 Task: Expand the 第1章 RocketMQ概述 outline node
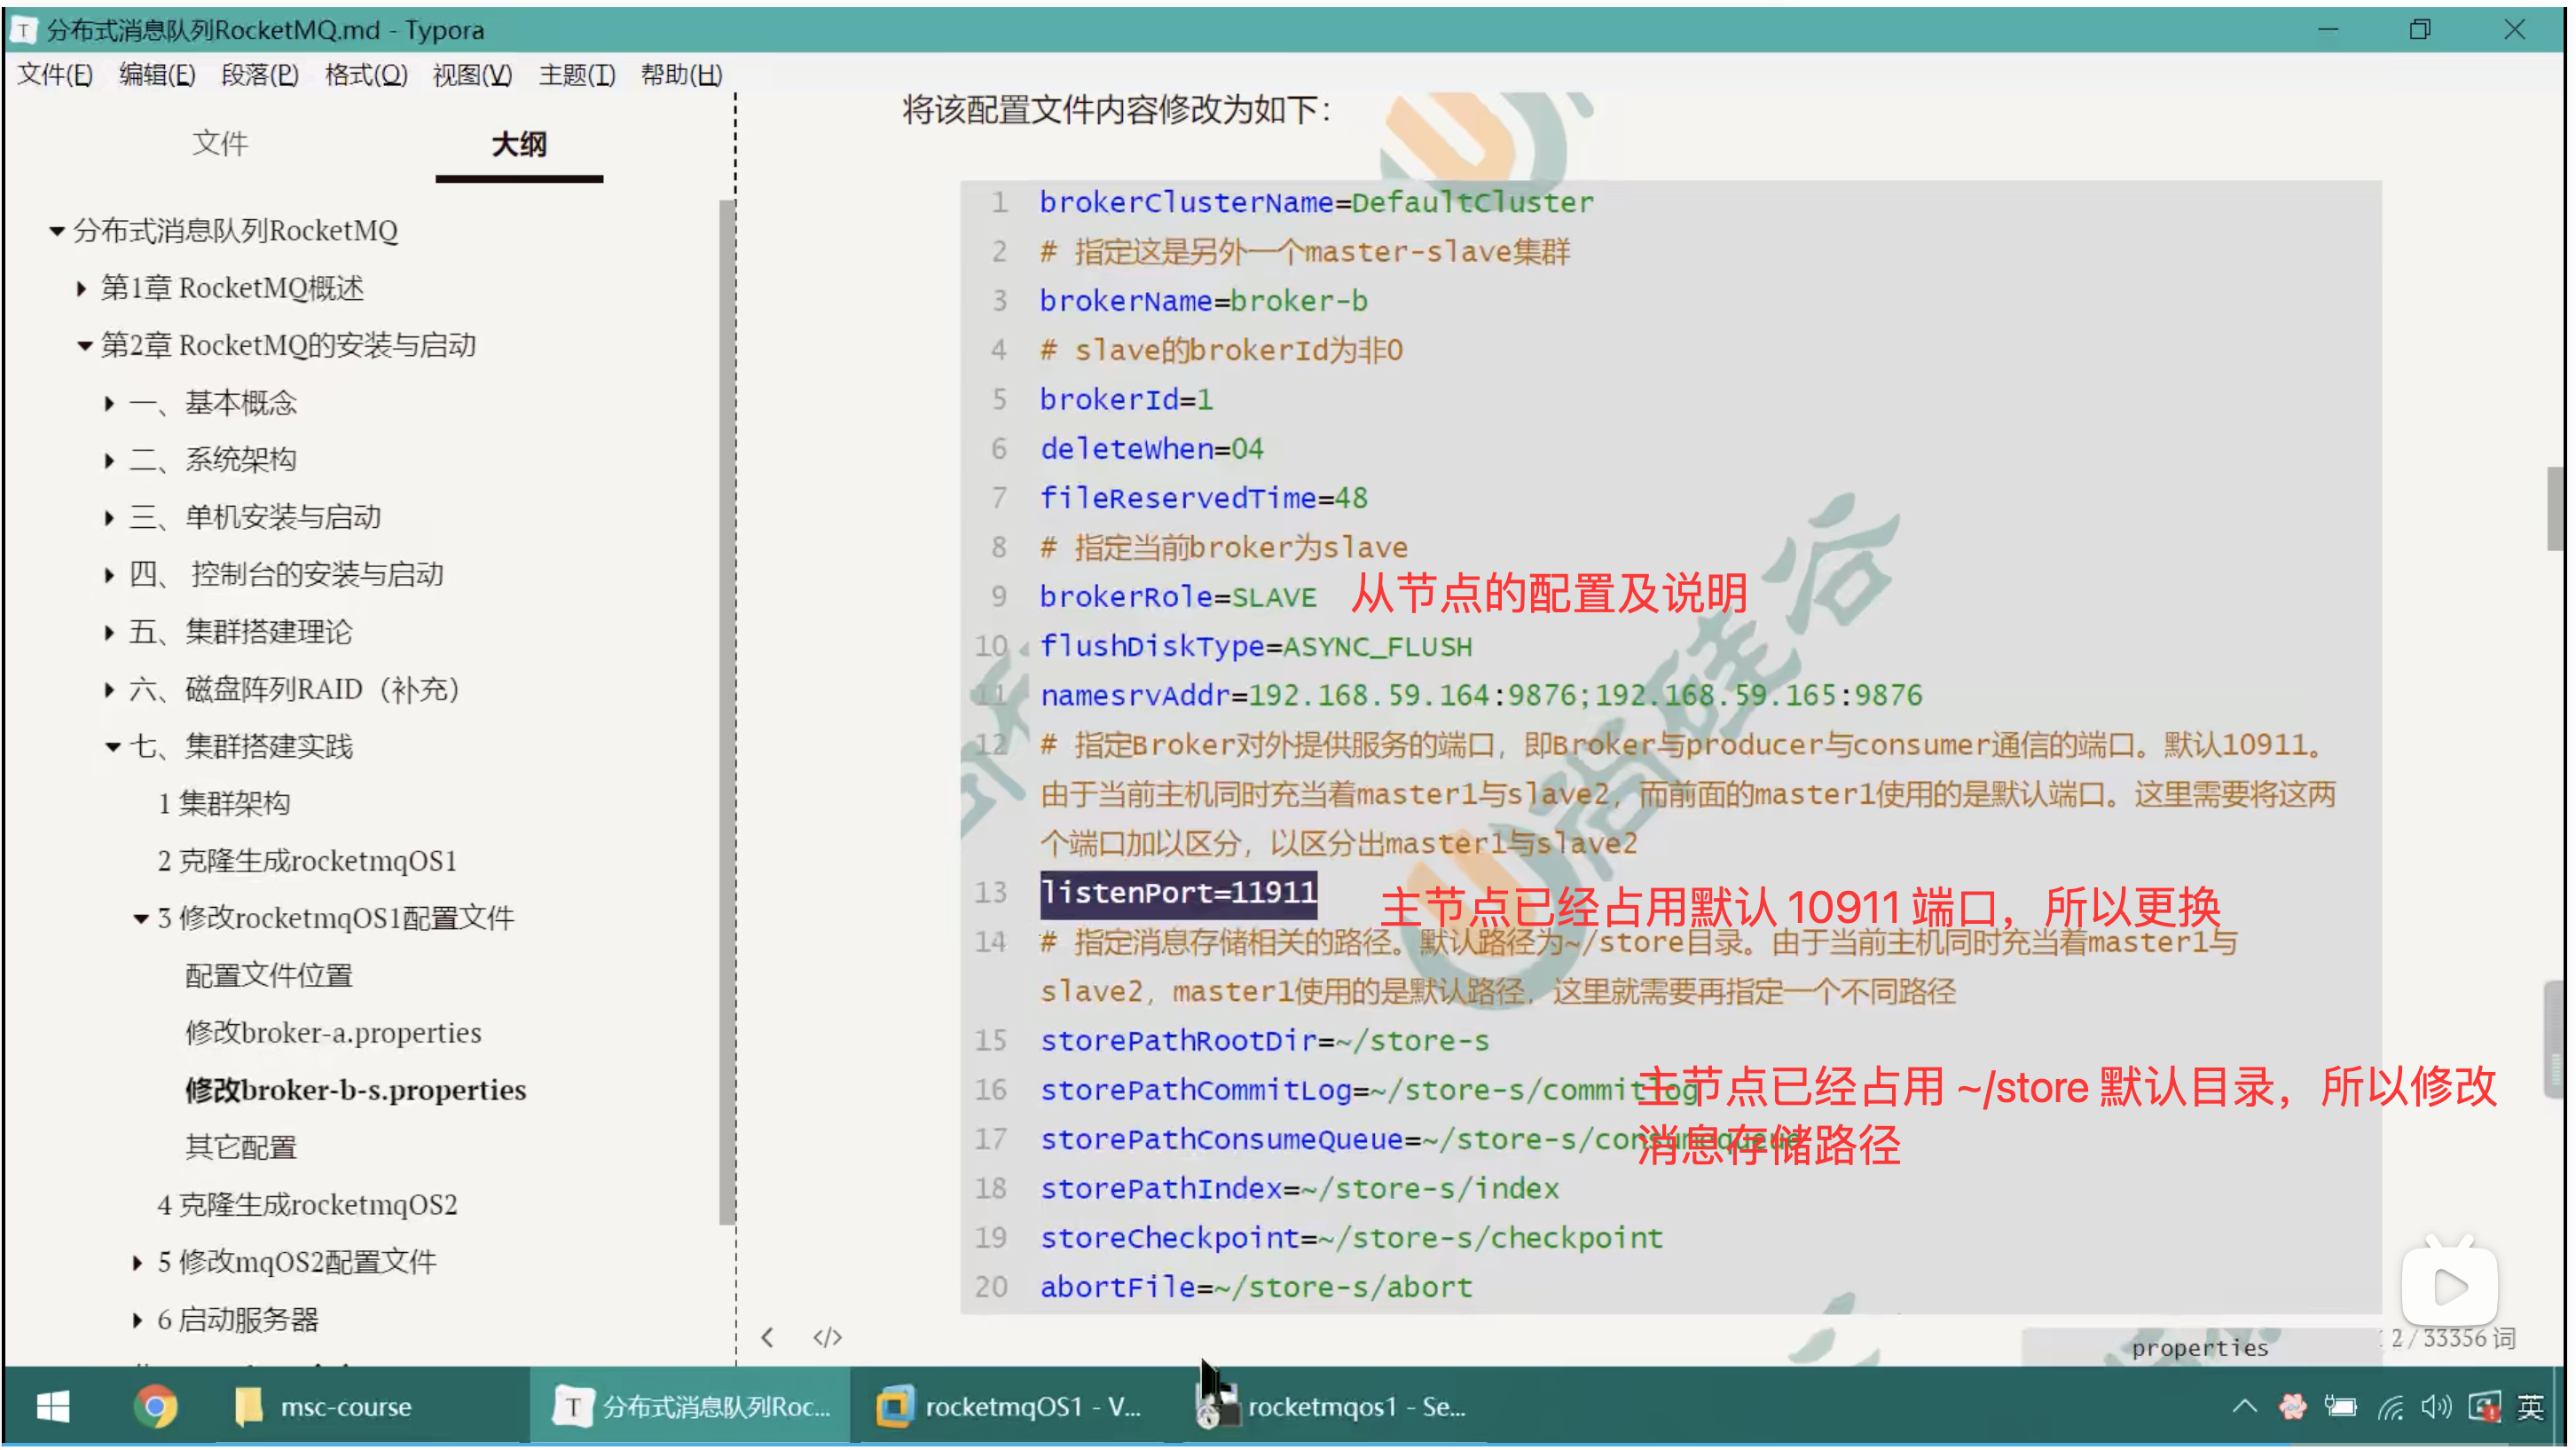(x=82, y=289)
